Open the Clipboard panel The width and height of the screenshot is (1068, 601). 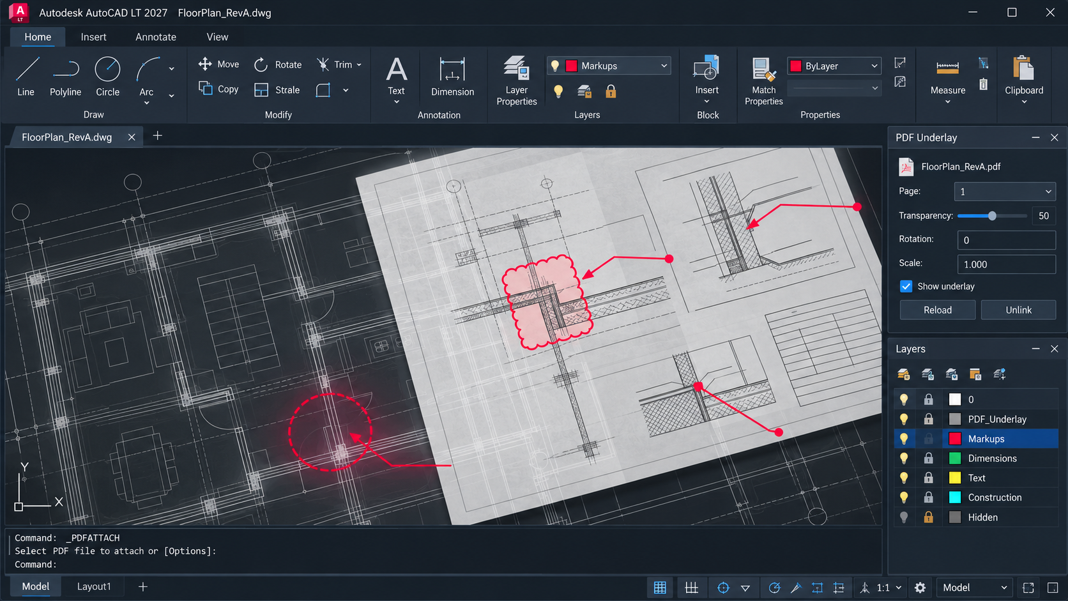[x=1024, y=80]
